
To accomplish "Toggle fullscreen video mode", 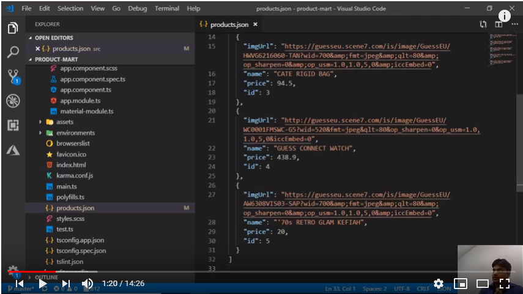I will click(x=505, y=284).
